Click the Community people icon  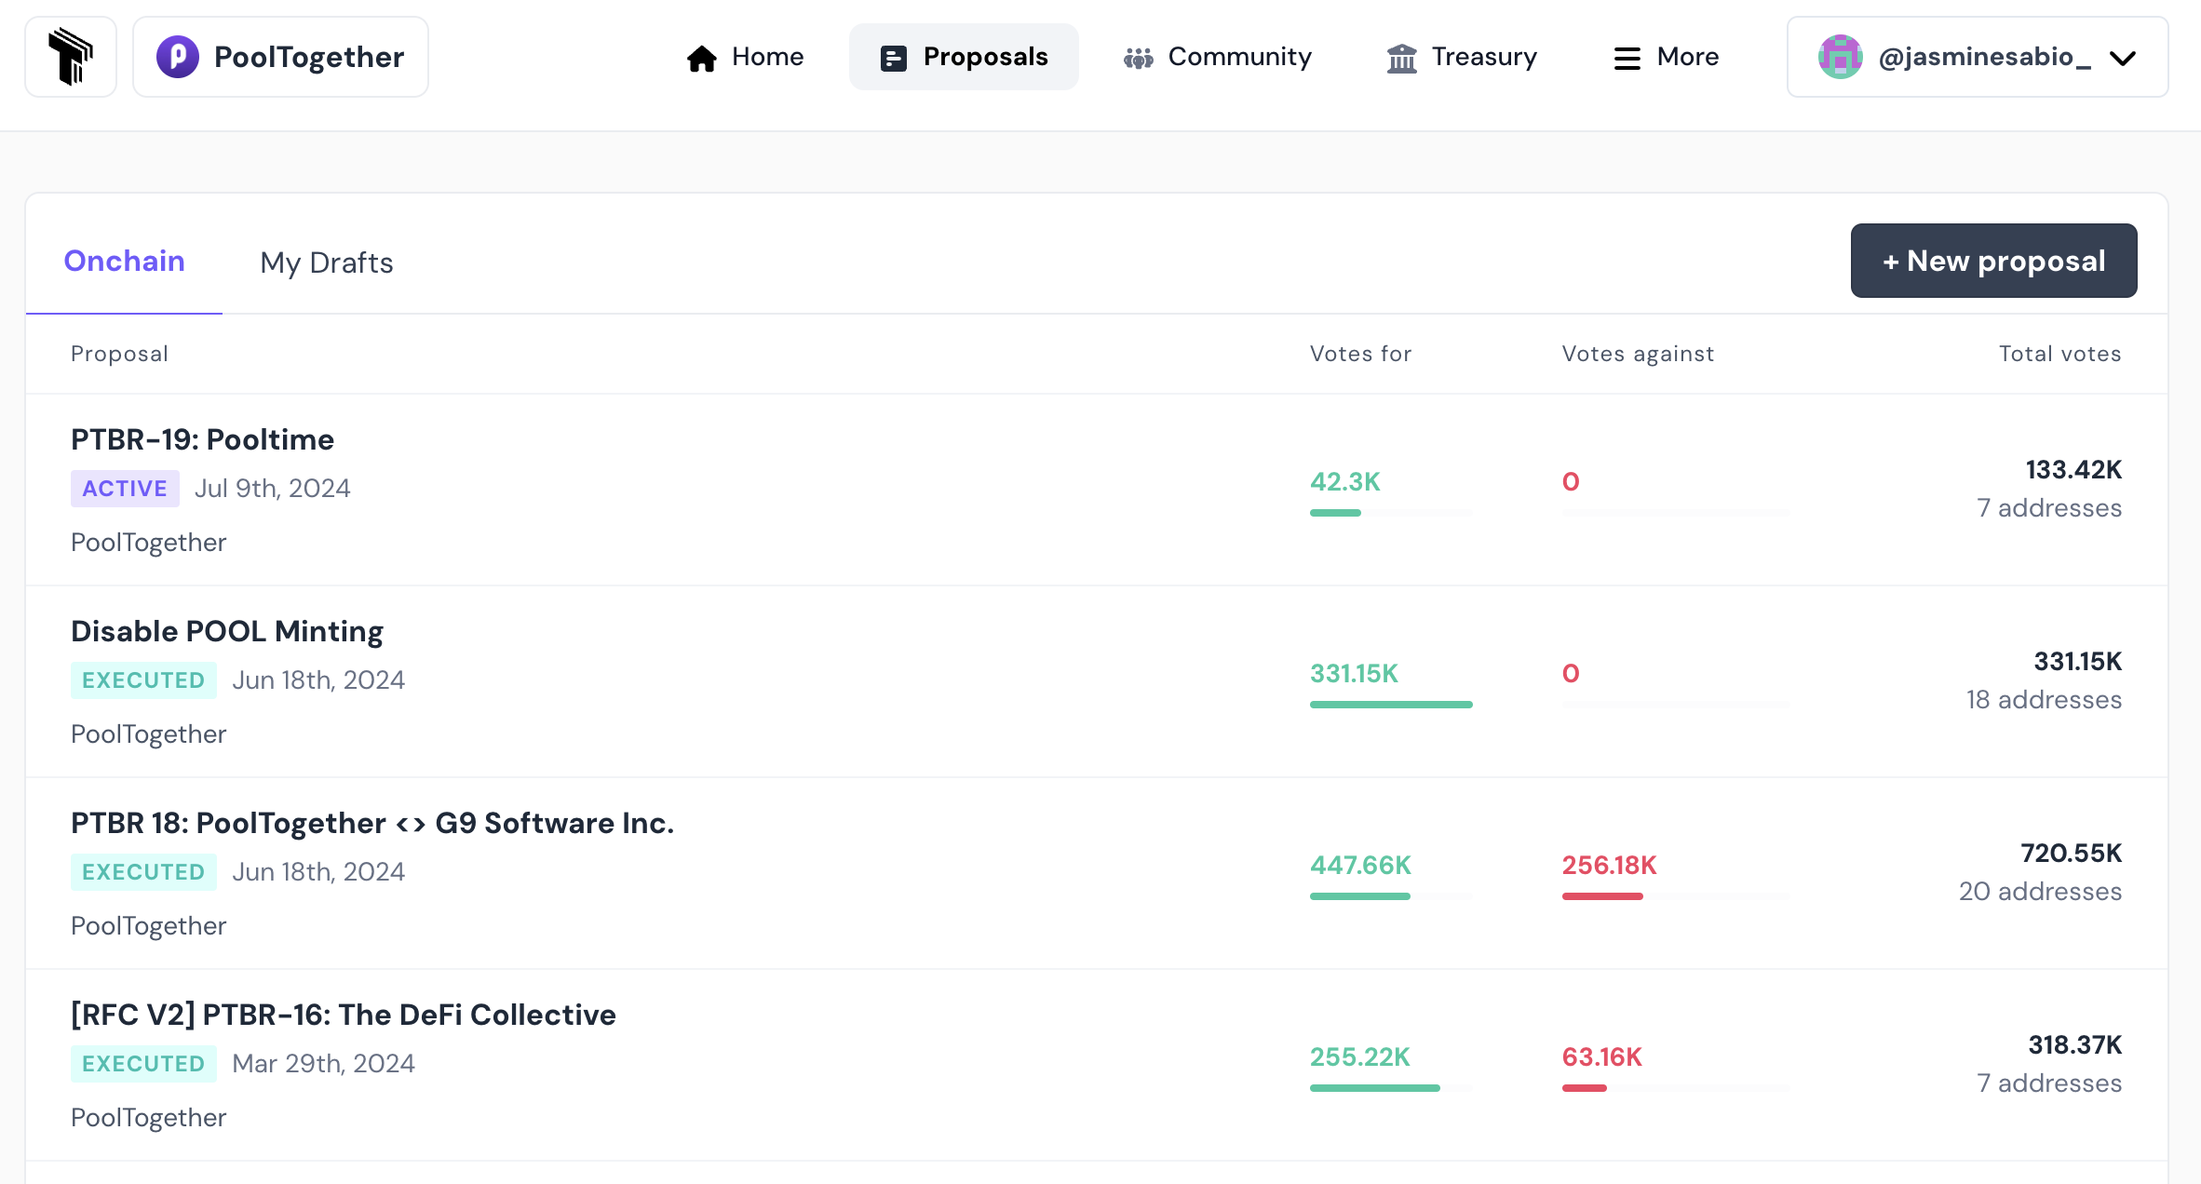1138,59
